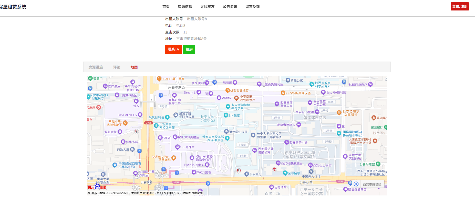This screenshot has width=475, height=209.
Task: Click the 石翼马雕塑 marker
Action: (378, 164)
